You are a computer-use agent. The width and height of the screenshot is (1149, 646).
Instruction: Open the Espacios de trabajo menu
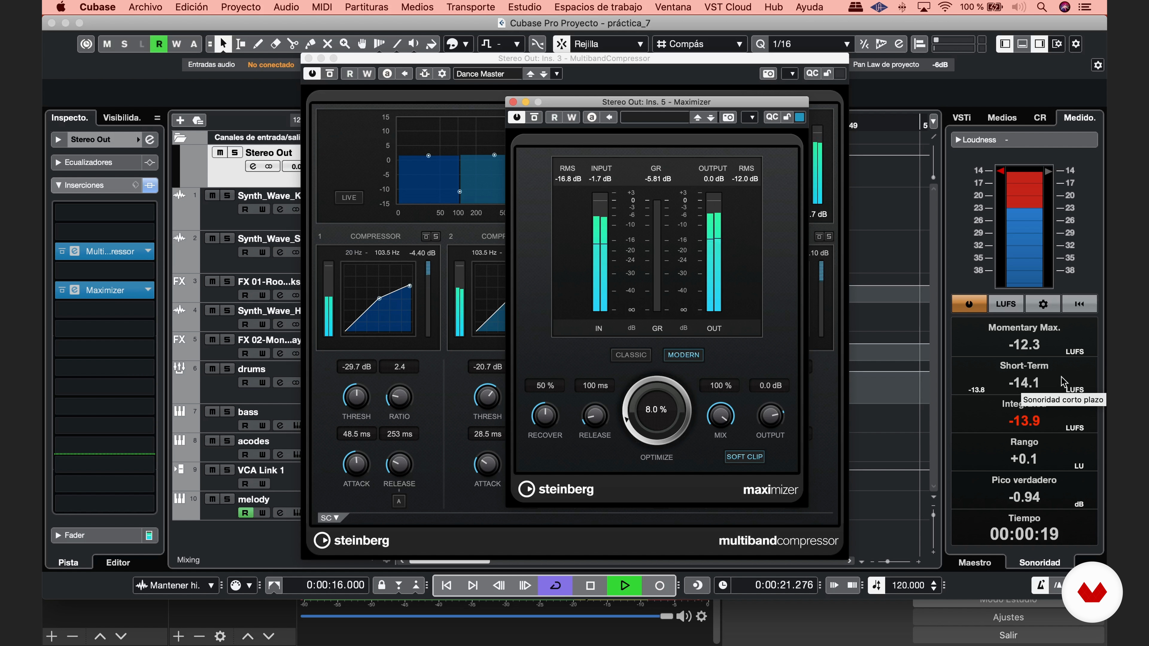[x=598, y=7]
